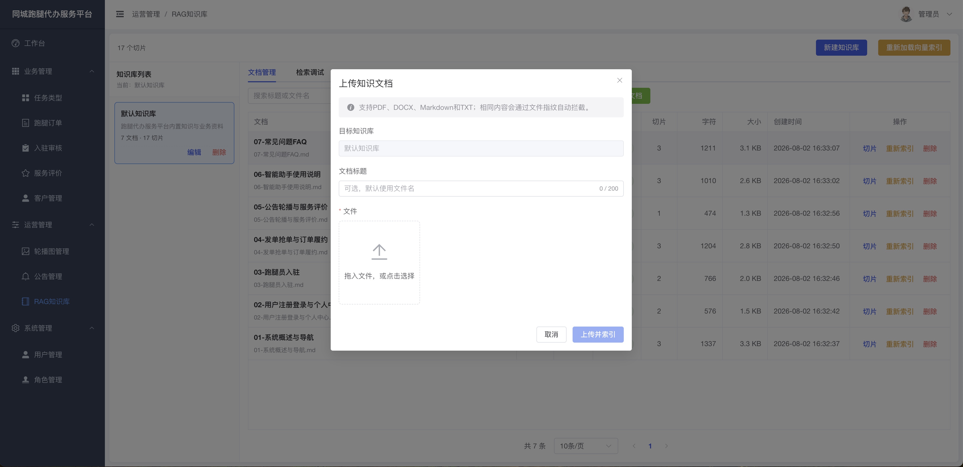Click the 3.3 KB size cell

750,344
